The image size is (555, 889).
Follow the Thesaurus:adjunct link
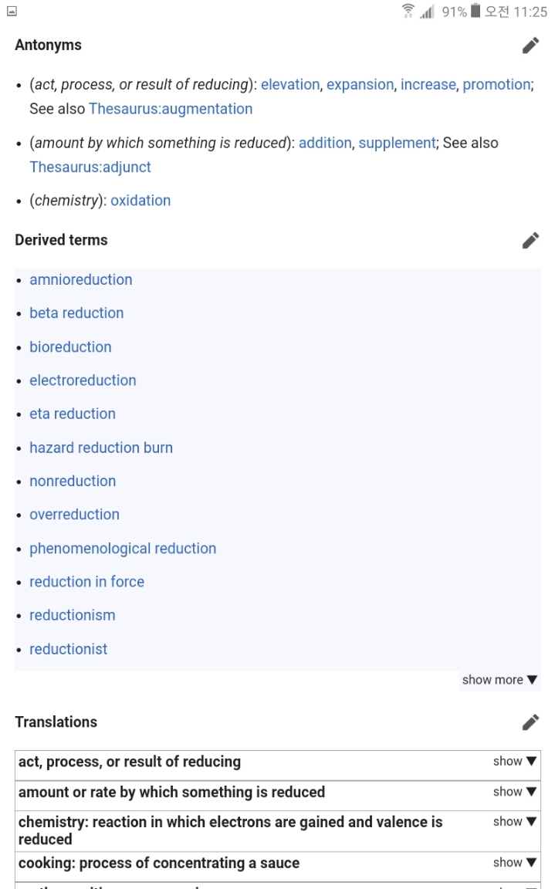coord(90,167)
